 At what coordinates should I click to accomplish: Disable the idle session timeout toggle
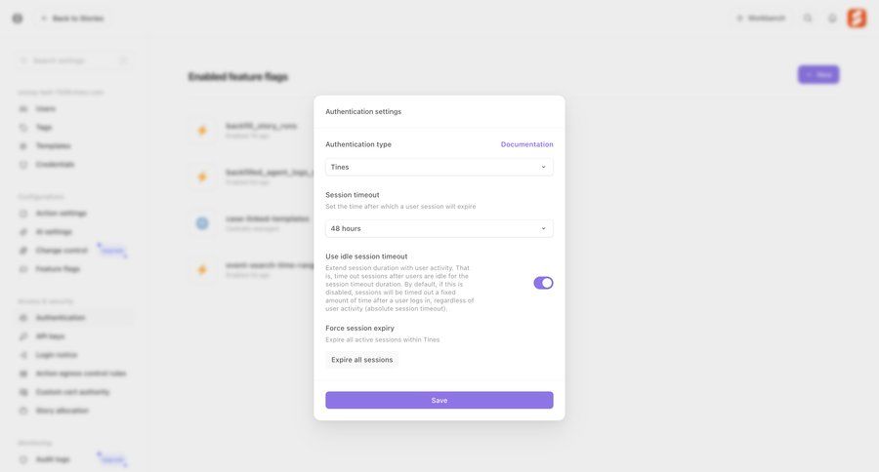[543, 283]
